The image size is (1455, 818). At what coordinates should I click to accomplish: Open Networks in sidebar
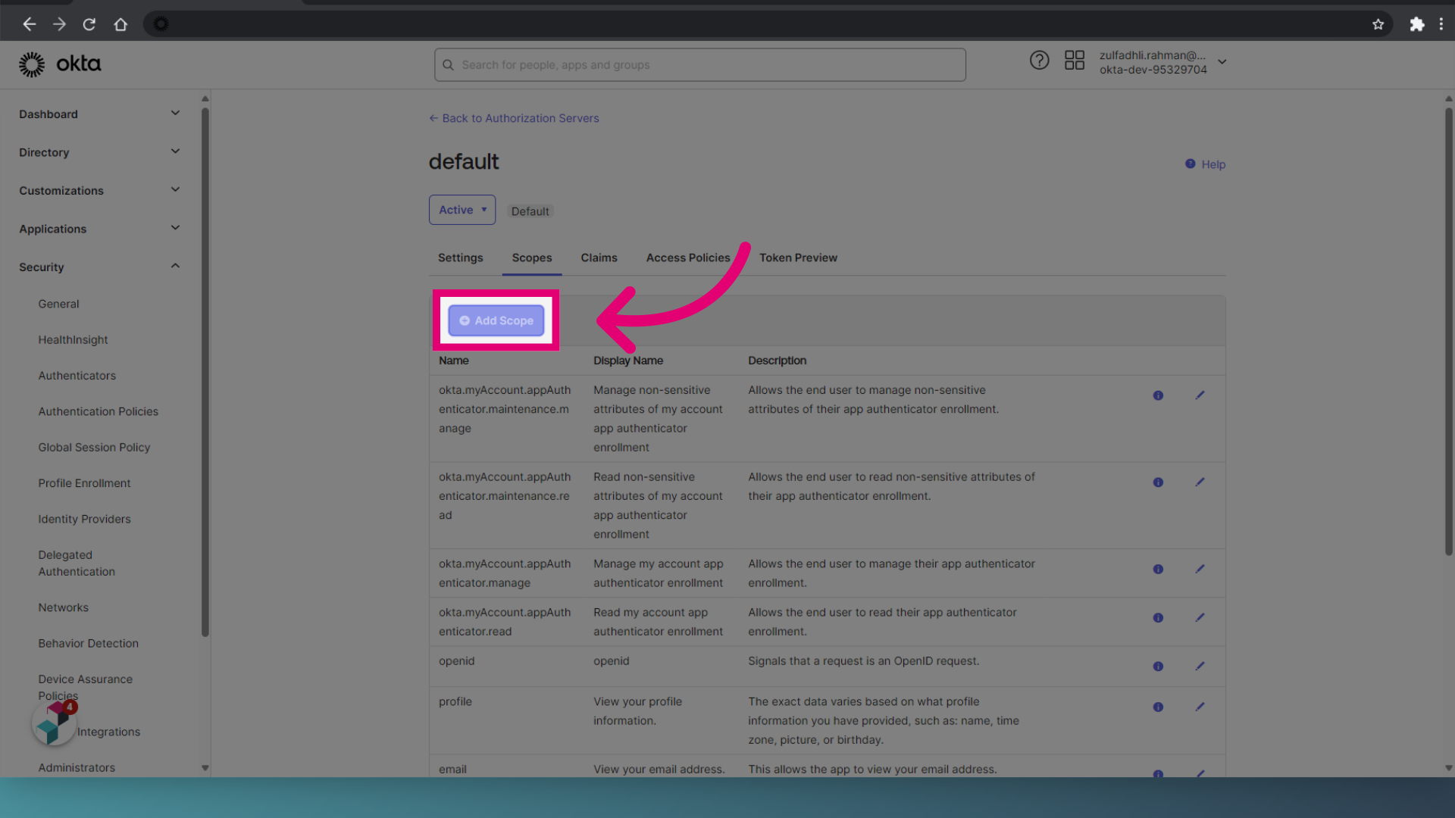click(x=63, y=607)
